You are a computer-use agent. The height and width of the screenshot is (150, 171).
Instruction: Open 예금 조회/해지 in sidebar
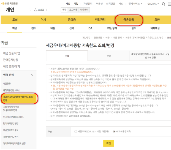pyautogui.click(x=12, y=66)
